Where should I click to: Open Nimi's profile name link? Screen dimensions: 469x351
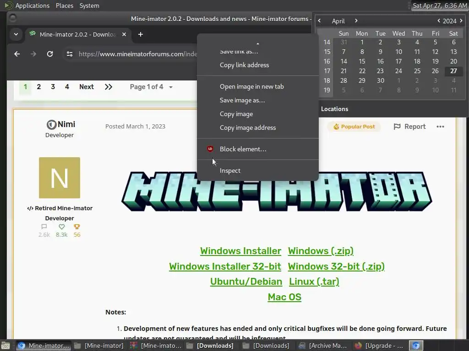(66, 124)
